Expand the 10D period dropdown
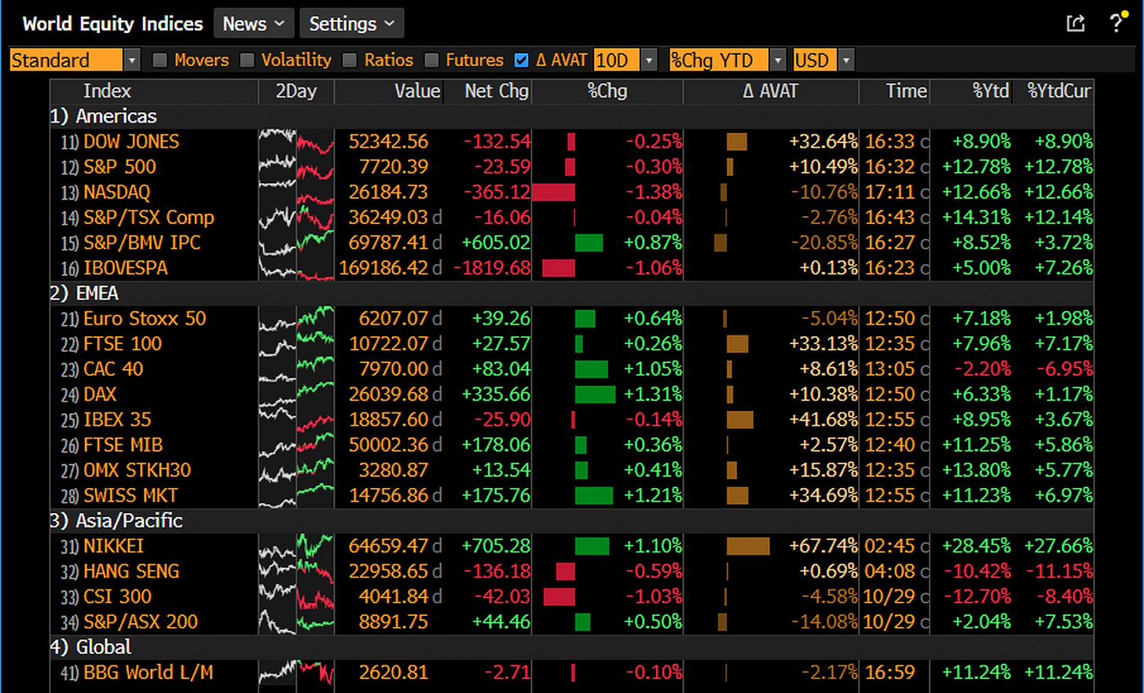This screenshot has height=693, width=1144. click(x=649, y=60)
